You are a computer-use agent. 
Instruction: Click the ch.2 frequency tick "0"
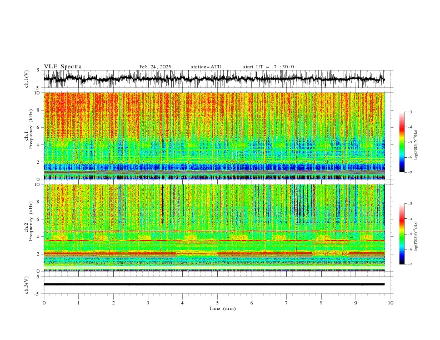pyautogui.click(x=39, y=271)
